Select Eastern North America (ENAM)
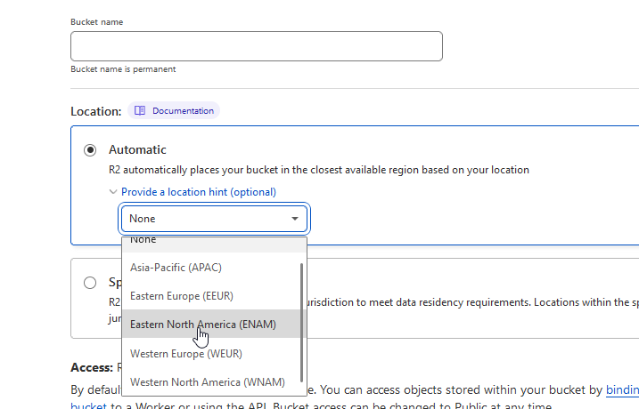This screenshot has height=409, width=639. coord(203,325)
